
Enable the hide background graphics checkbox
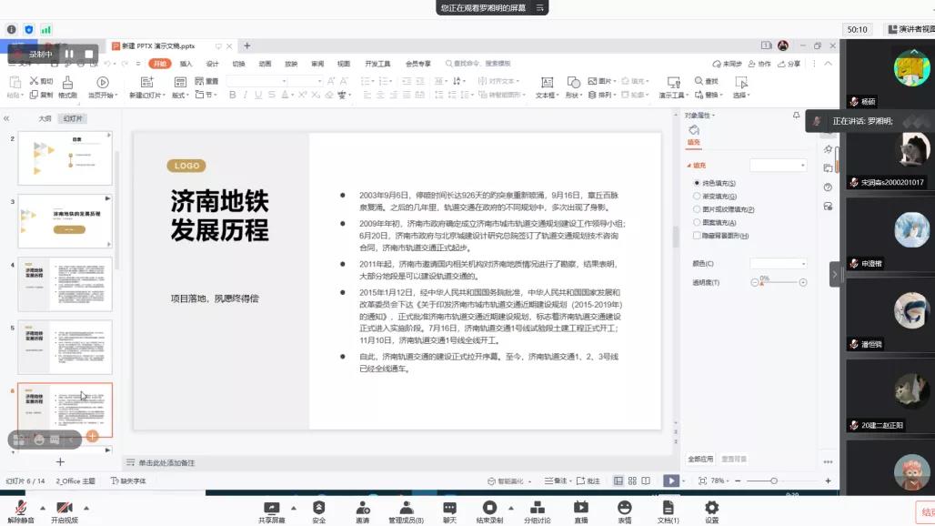697,236
